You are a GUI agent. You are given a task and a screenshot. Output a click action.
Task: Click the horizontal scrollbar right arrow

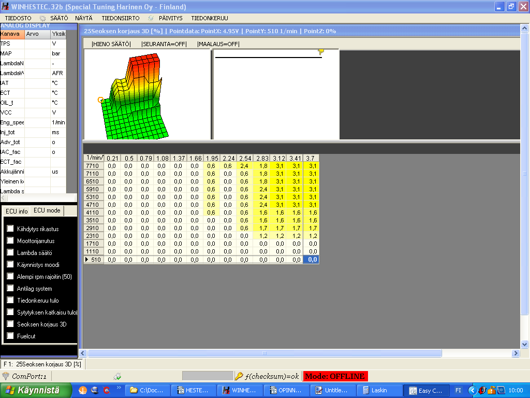(516, 353)
